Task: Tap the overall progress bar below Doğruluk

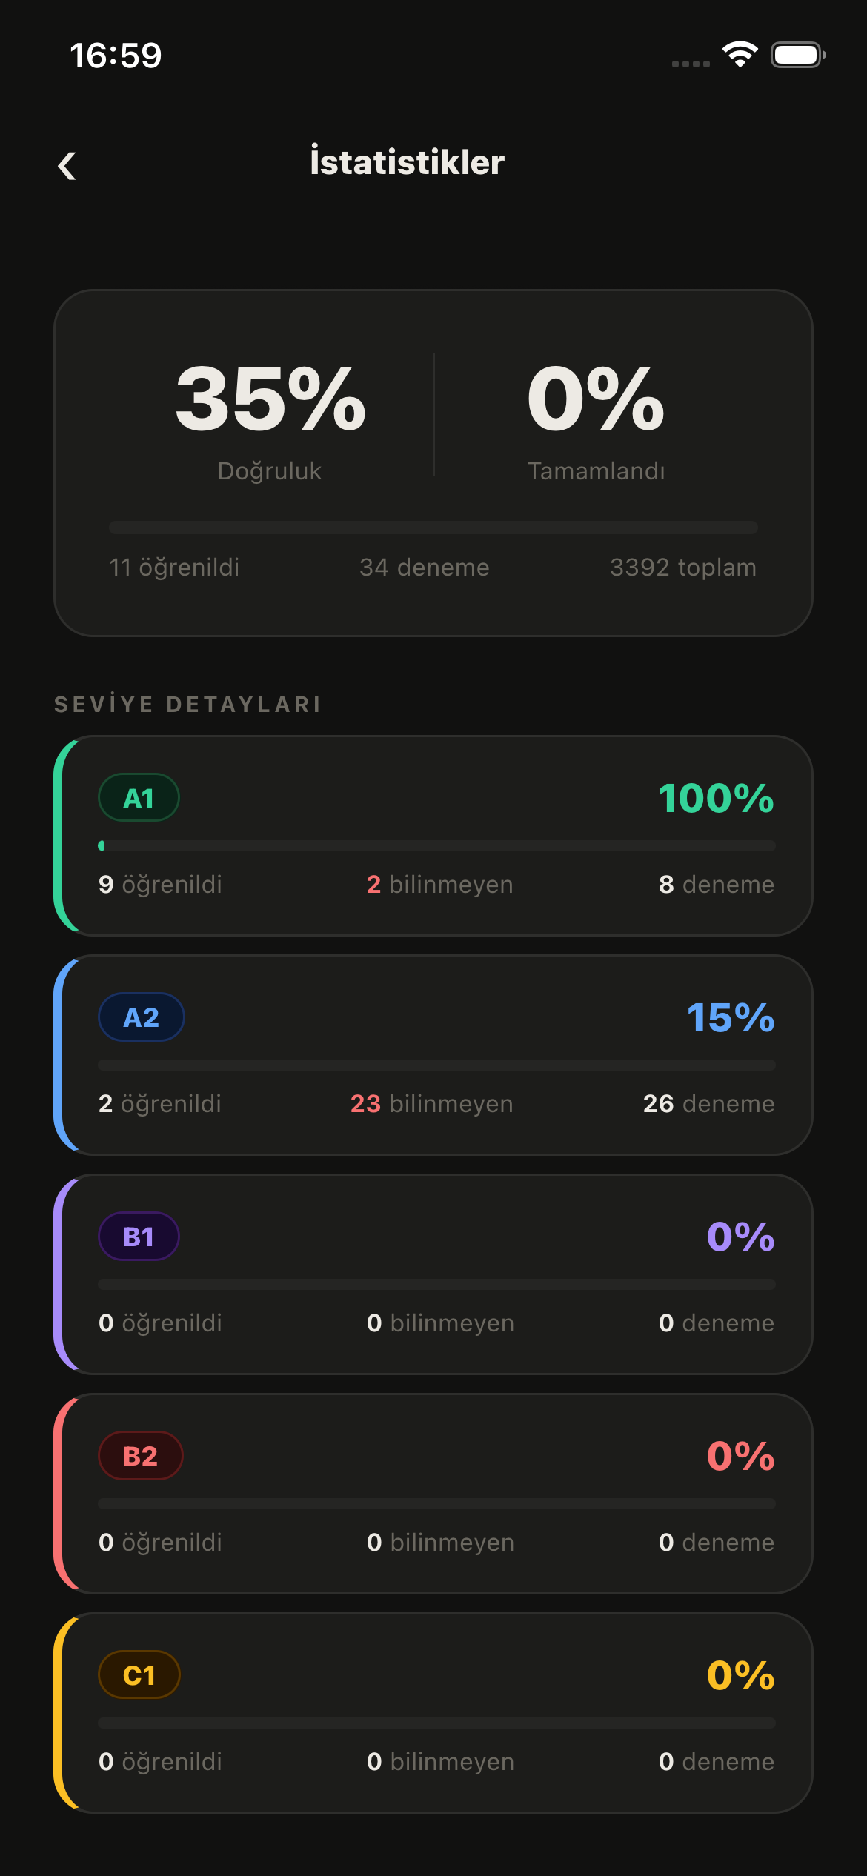Action: [433, 528]
